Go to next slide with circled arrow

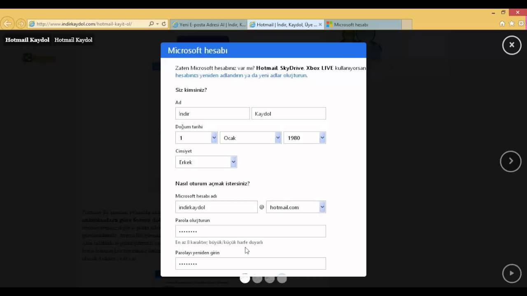pos(511,161)
